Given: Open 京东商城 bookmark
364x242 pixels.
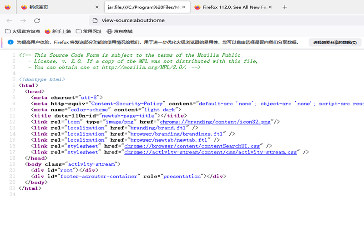Looking at the screenshot, I should (120, 31).
